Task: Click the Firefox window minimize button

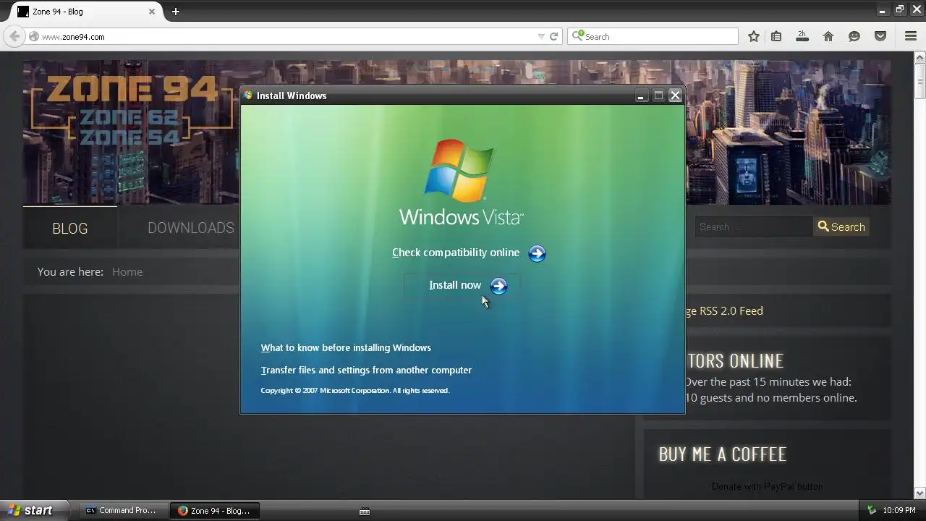Action: pos(882,9)
